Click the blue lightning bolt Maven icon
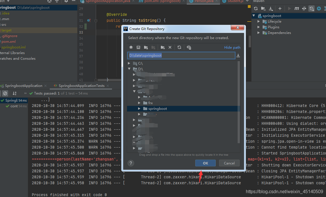Screen dimensions: 326x197 pos(319,8)
